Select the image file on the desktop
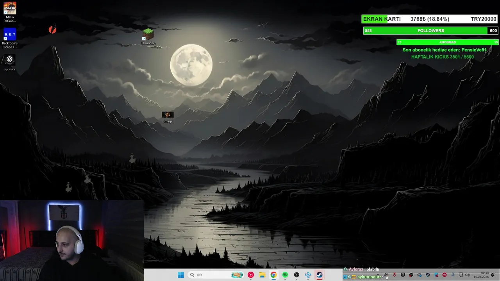This screenshot has width=500, height=281. click(168, 117)
